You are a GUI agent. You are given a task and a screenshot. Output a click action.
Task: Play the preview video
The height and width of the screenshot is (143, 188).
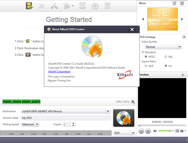pyautogui.click(x=141, y=131)
